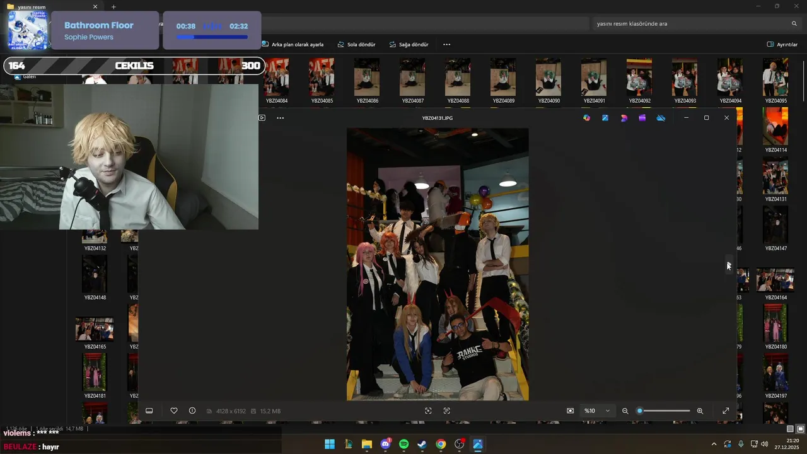
Task: Click the volume speaker icon in system tray
Action: [x=764, y=444]
